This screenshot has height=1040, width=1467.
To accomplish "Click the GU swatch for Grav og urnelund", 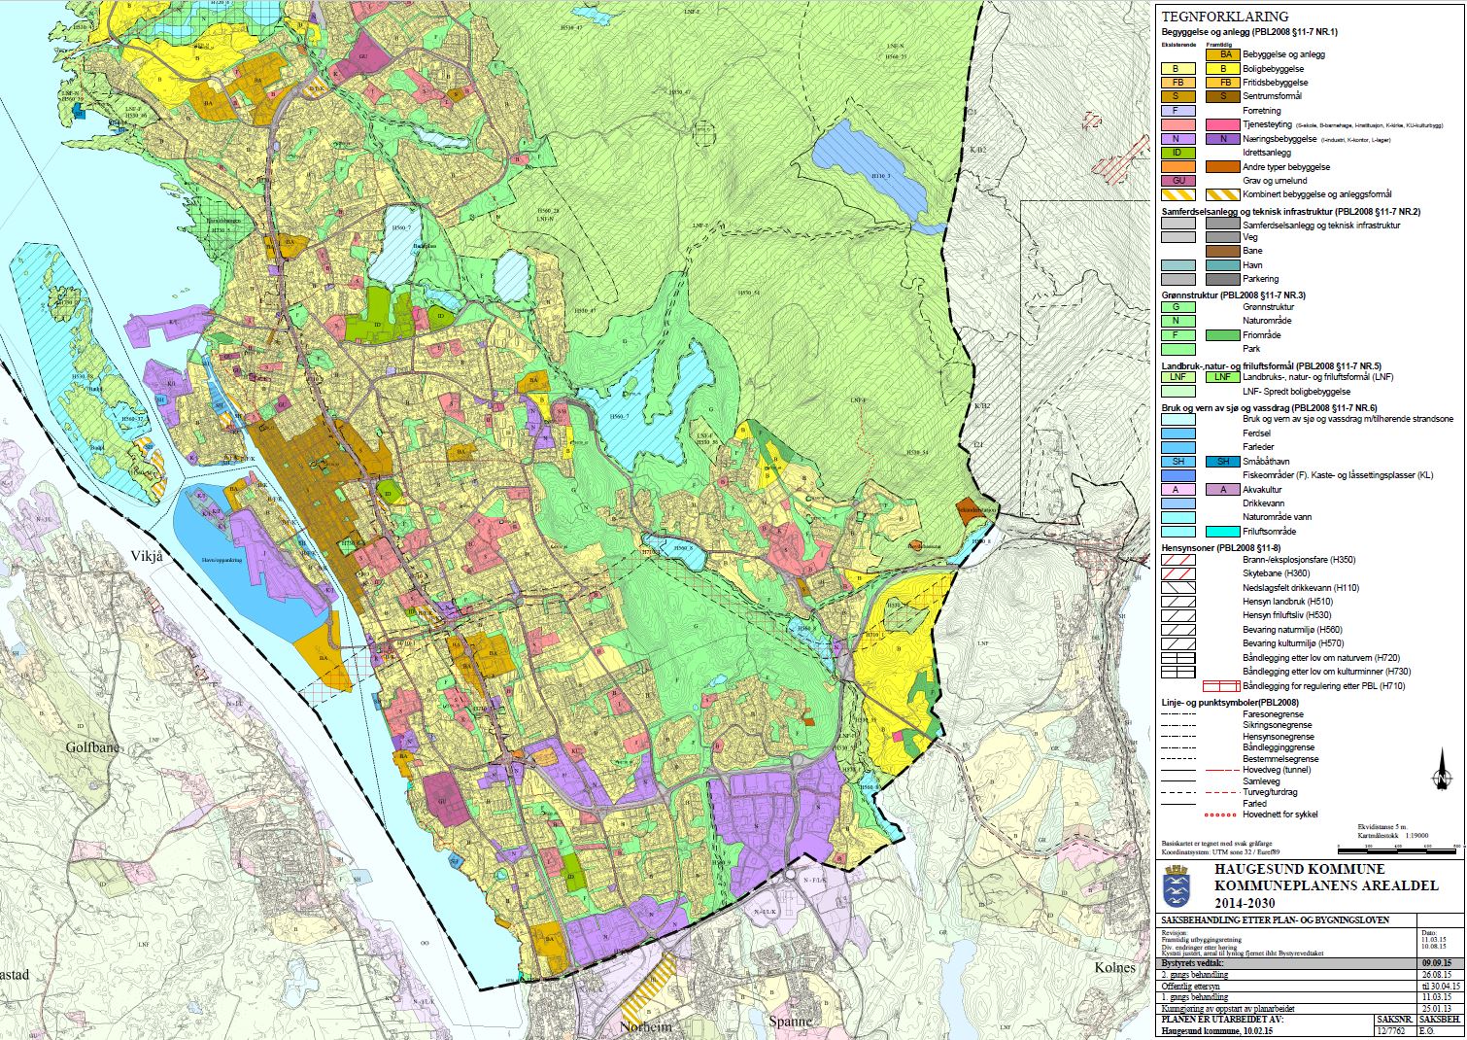I will (x=1176, y=180).
